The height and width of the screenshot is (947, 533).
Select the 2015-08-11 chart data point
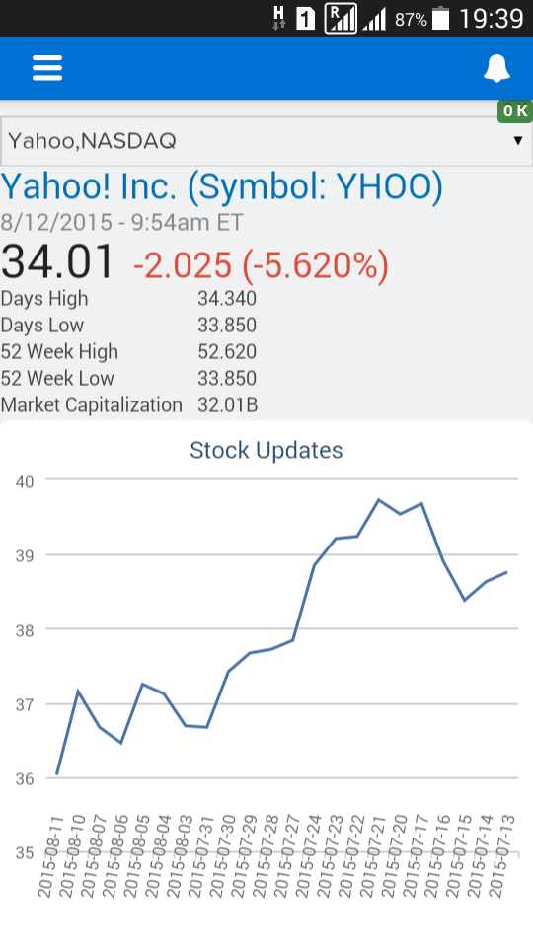tap(57, 773)
